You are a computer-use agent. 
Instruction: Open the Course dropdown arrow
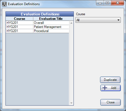click(x=118, y=20)
